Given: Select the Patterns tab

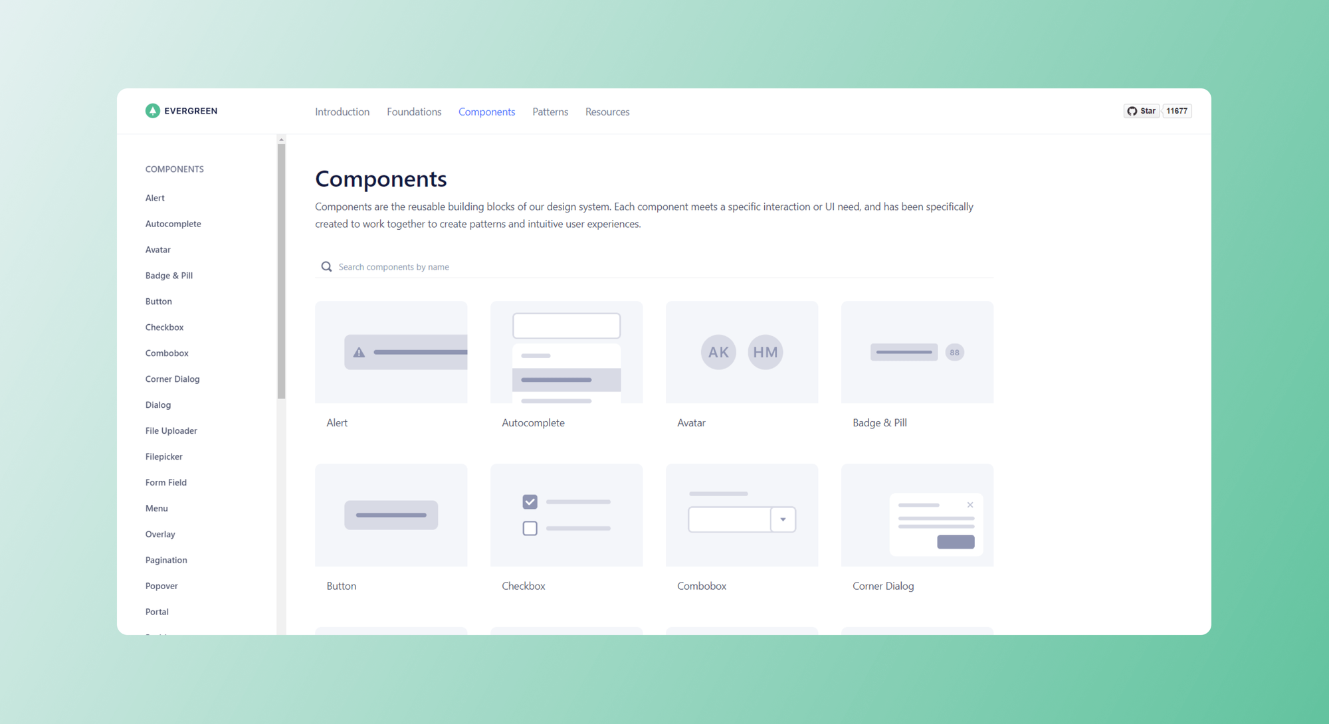Looking at the screenshot, I should pyautogui.click(x=550, y=110).
